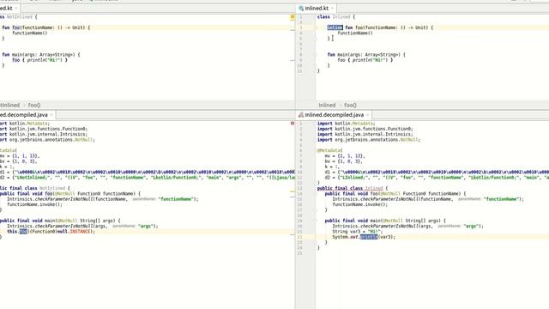Click 'foo()' breadcrumb under NotInlined.kt editor
This screenshot has height=309, width=549.
(34, 105)
